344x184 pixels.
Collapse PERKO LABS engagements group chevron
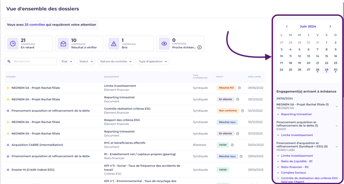point(336,147)
